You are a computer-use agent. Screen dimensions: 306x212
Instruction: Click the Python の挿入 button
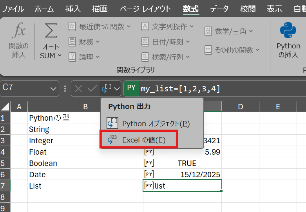[x=288, y=40]
